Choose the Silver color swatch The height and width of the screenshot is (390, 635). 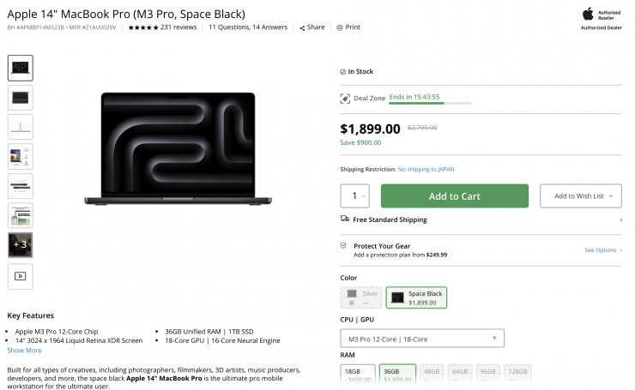[360, 297]
